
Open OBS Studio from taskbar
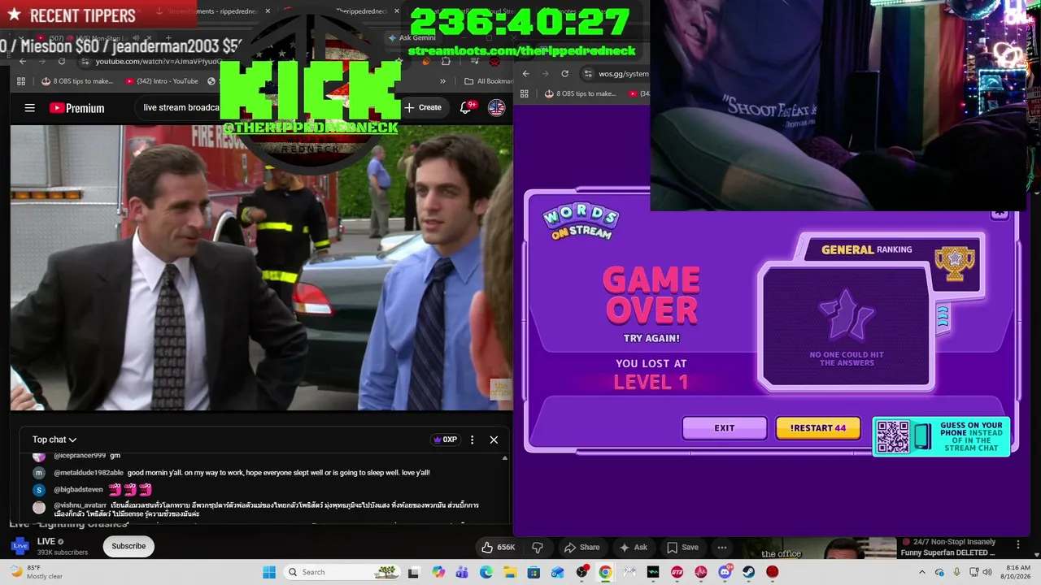tap(581, 572)
